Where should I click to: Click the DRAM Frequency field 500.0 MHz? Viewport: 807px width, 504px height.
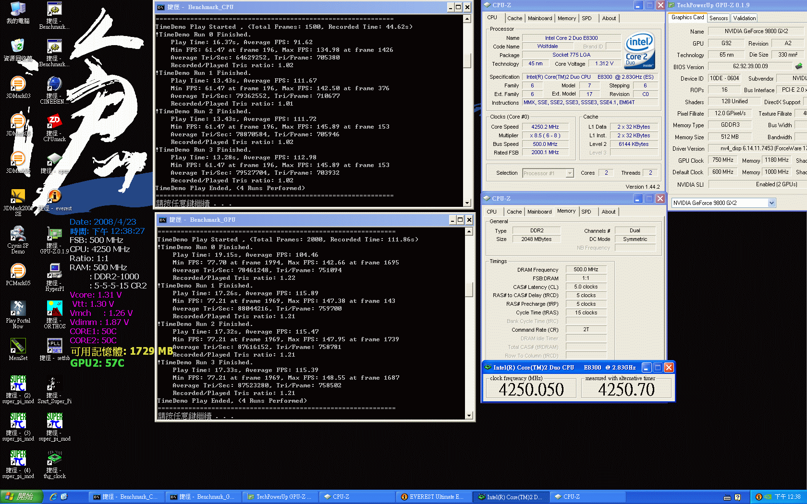(586, 269)
